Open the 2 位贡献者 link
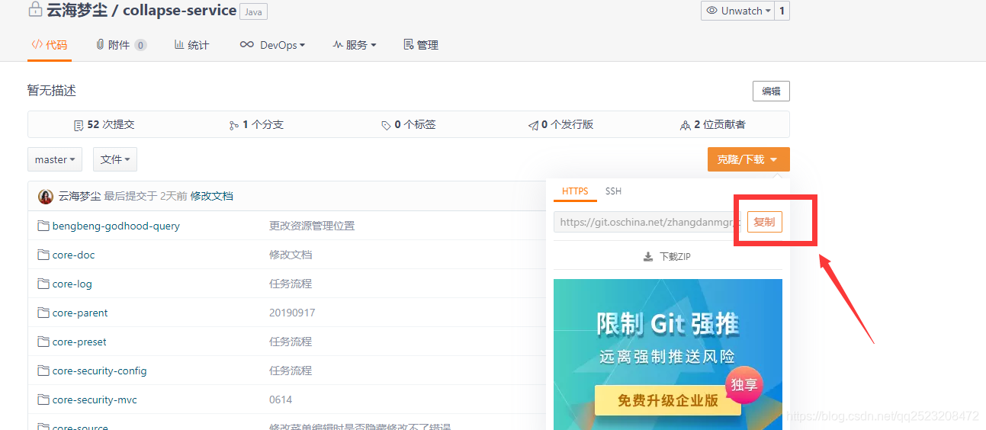 pos(713,124)
